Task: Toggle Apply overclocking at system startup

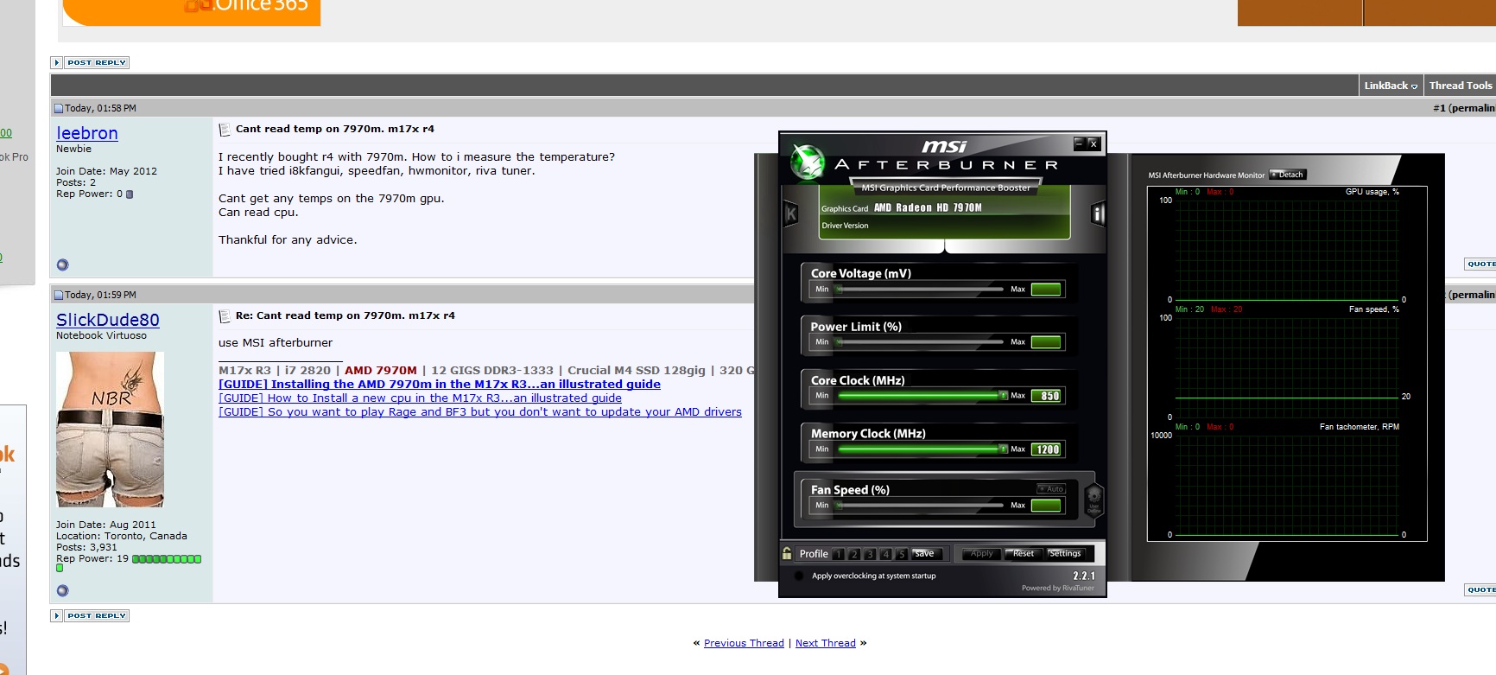Action: pyautogui.click(x=798, y=576)
